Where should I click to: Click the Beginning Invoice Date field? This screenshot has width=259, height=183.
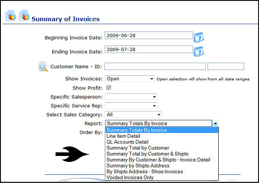click(148, 35)
